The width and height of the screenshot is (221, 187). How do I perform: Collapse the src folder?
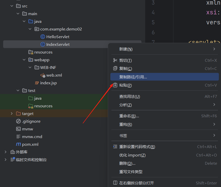[x=12, y=6]
